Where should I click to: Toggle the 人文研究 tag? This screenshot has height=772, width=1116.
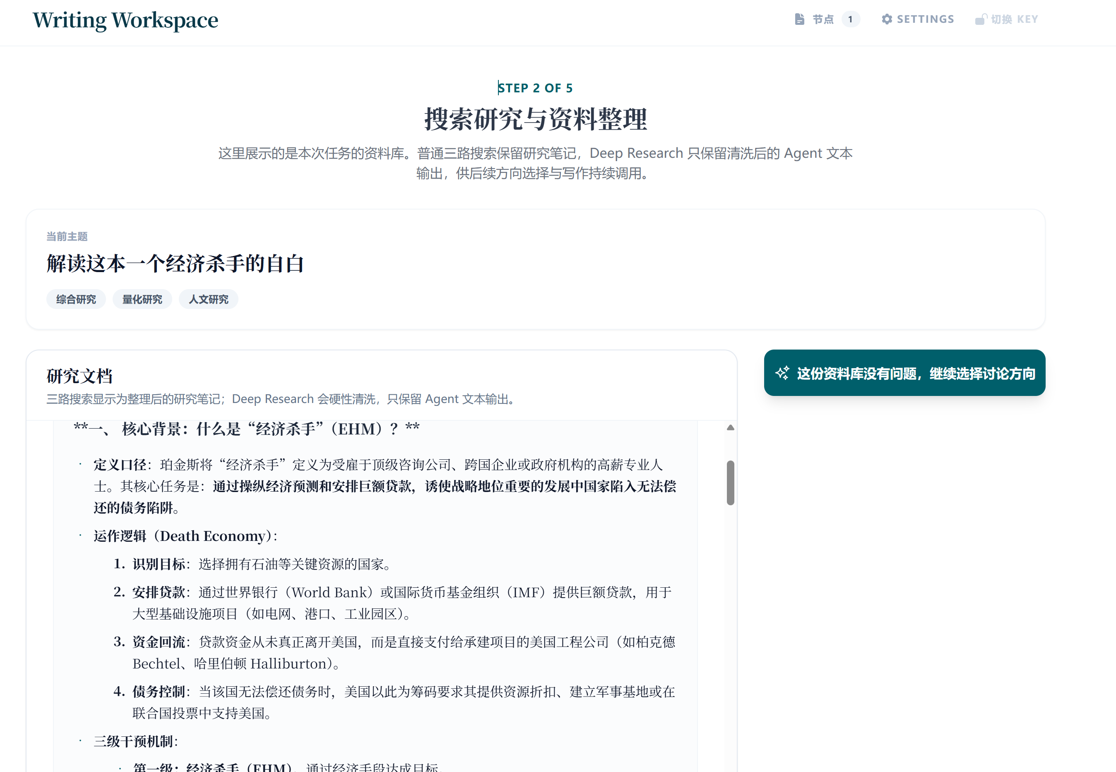click(208, 299)
